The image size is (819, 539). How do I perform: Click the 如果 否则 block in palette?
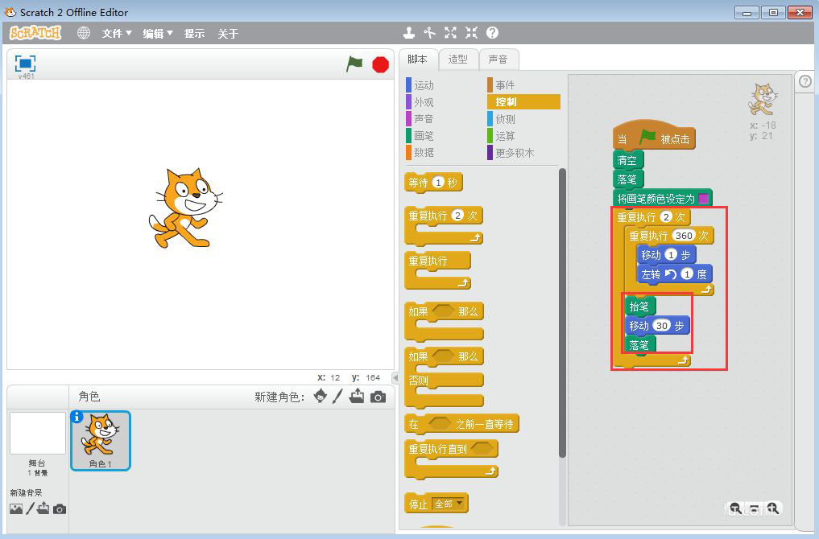[444, 378]
